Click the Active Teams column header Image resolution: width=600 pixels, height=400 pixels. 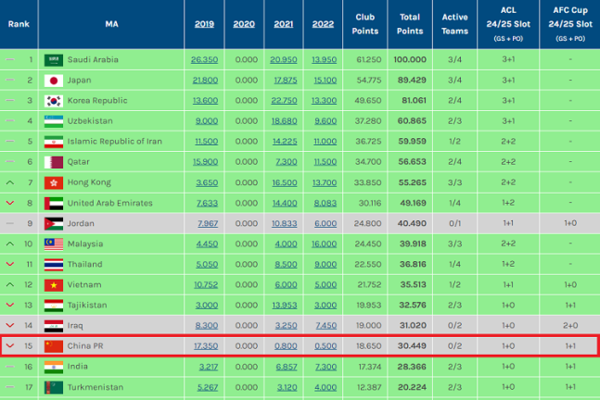click(454, 24)
